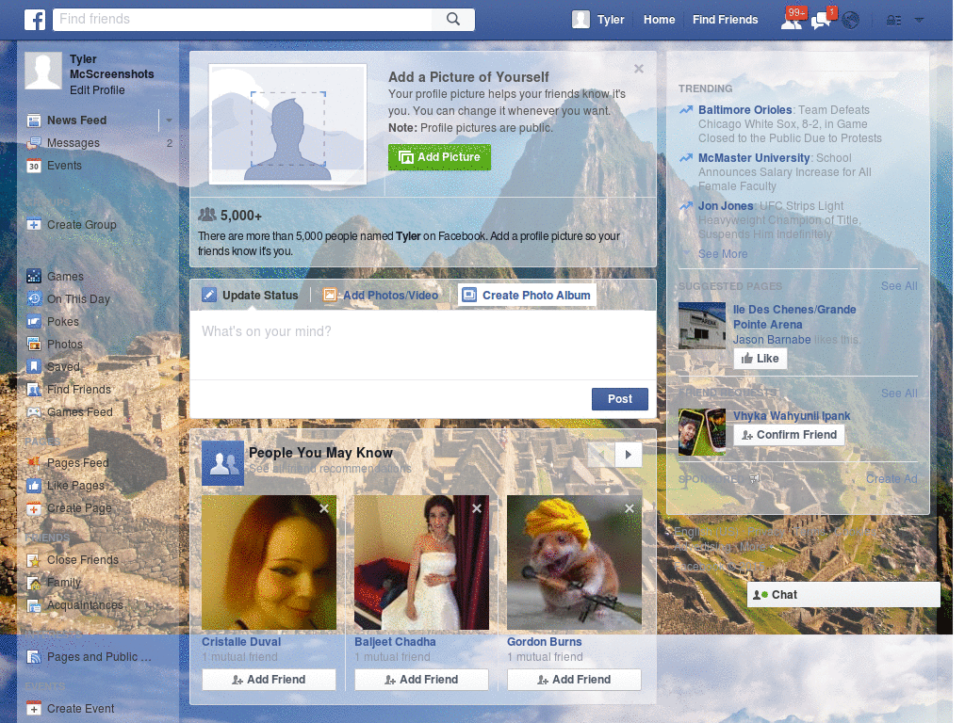Click the sidebar profile picture thumbnail
This screenshot has width=965, height=723.
click(x=43, y=71)
